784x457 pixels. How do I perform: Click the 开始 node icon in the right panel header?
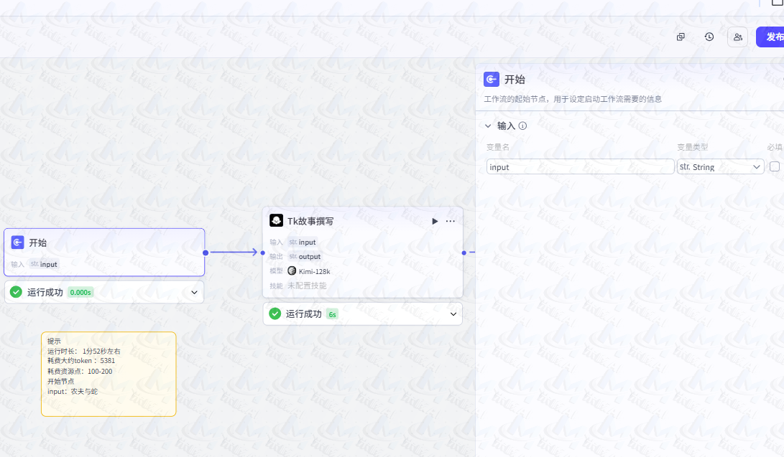pos(491,80)
